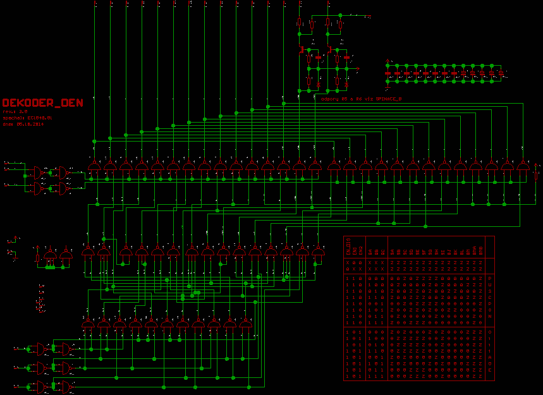The image size is (543, 395).
Task: Click the 'schvalil' approval text line
Action: click(27, 118)
